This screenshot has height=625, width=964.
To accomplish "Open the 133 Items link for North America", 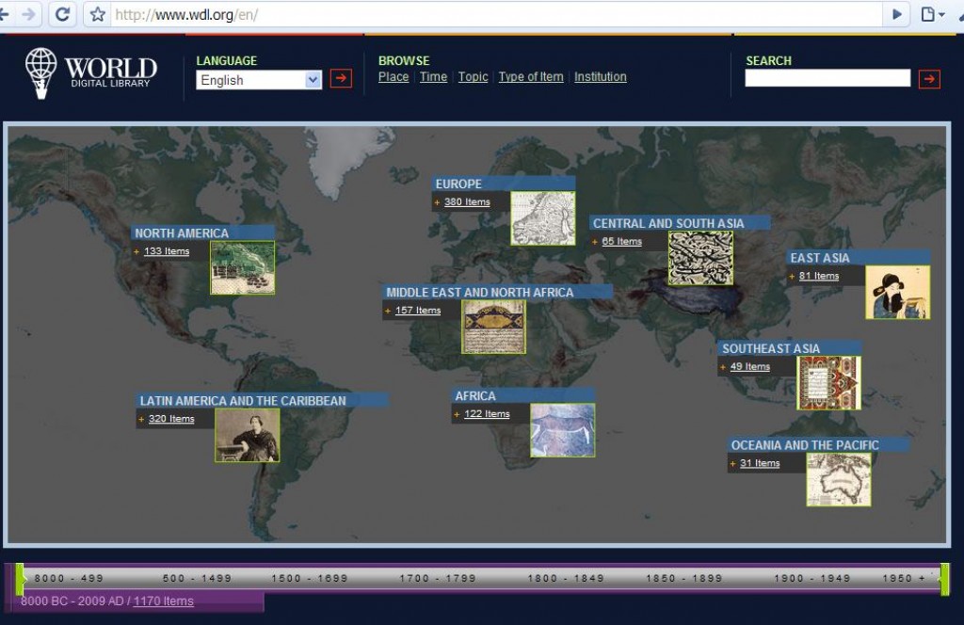I will (x=168, y=250).
